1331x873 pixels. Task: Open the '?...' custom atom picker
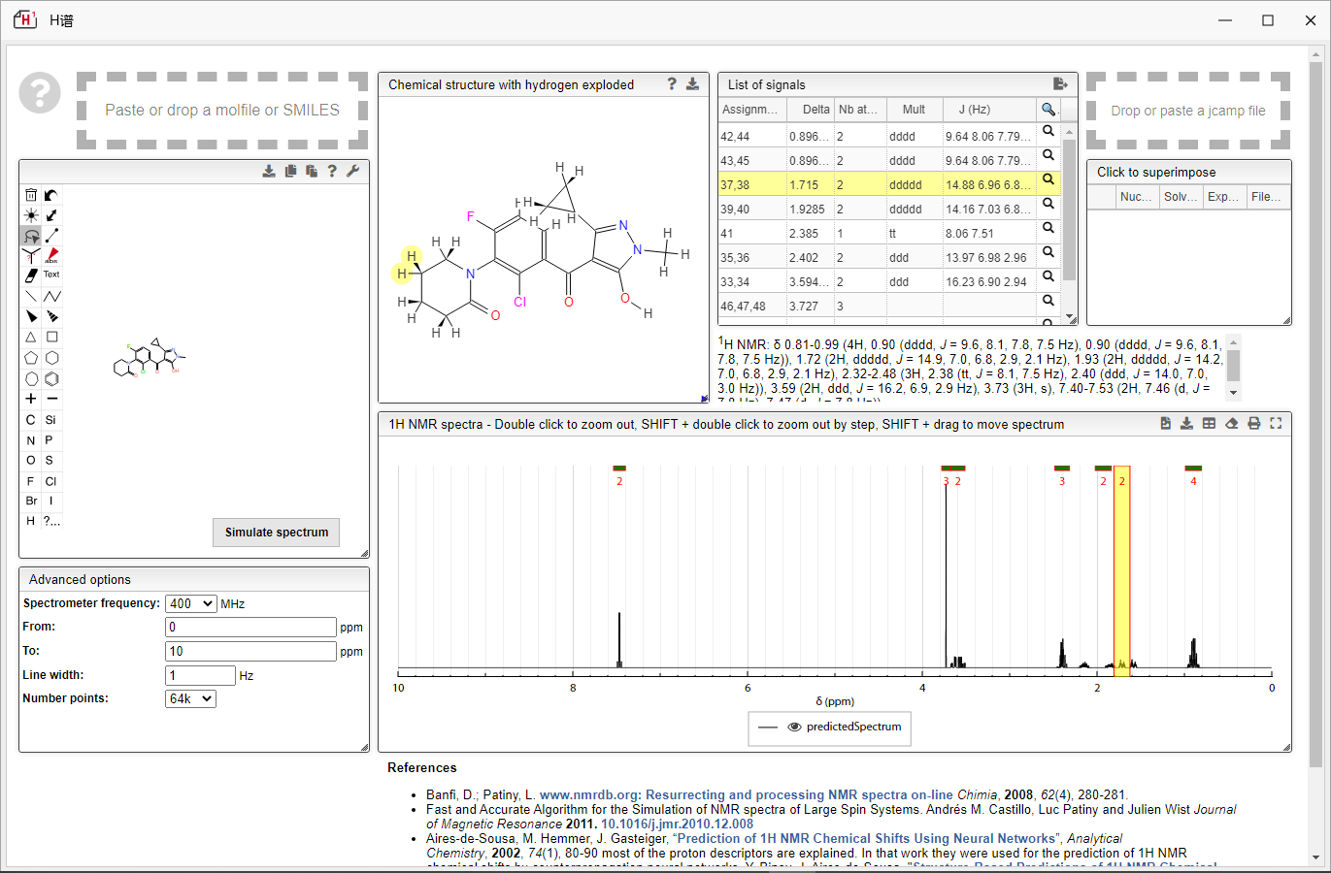click(x=52, y=522)
